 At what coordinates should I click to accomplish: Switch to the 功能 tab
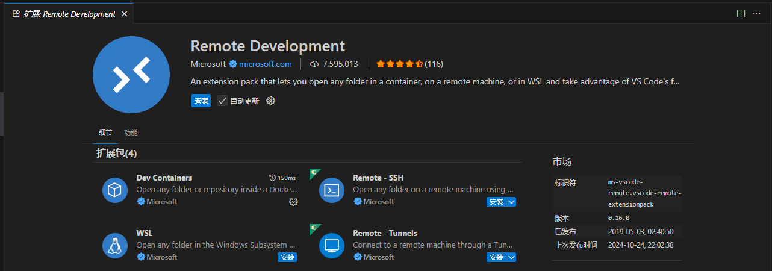point(131,132)
